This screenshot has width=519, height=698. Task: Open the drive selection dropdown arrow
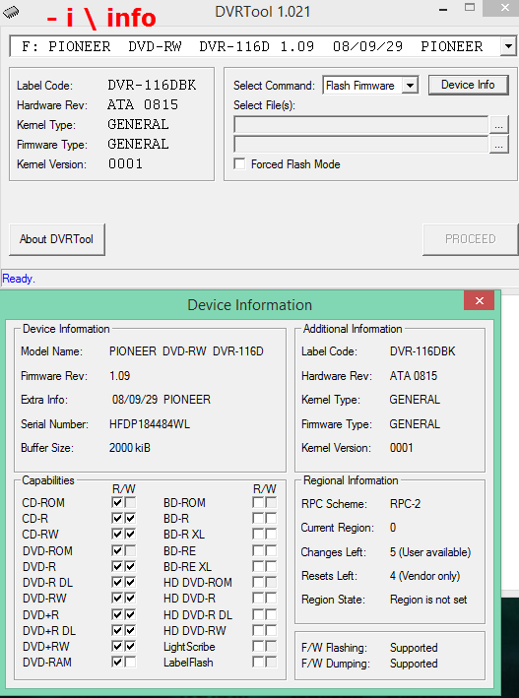pyautogui.click(x=508, y=46)
